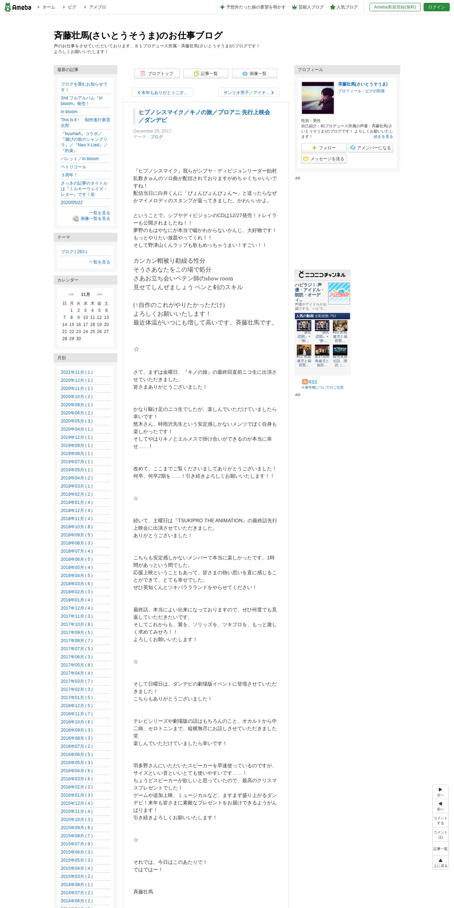Click 一覧を見る under the latest articles
Image resolution: width=454 pixels, height=908 pixels.
click(x=100, y=213)
